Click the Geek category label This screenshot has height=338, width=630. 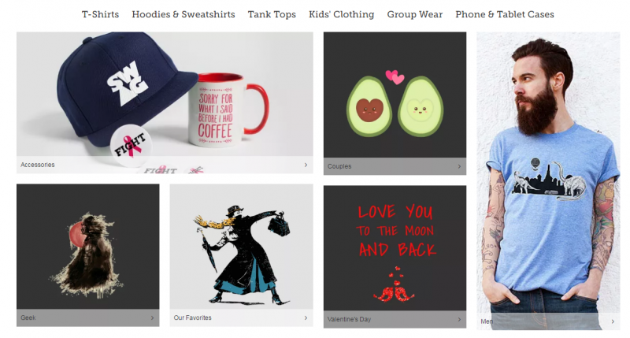coord(28,318)
